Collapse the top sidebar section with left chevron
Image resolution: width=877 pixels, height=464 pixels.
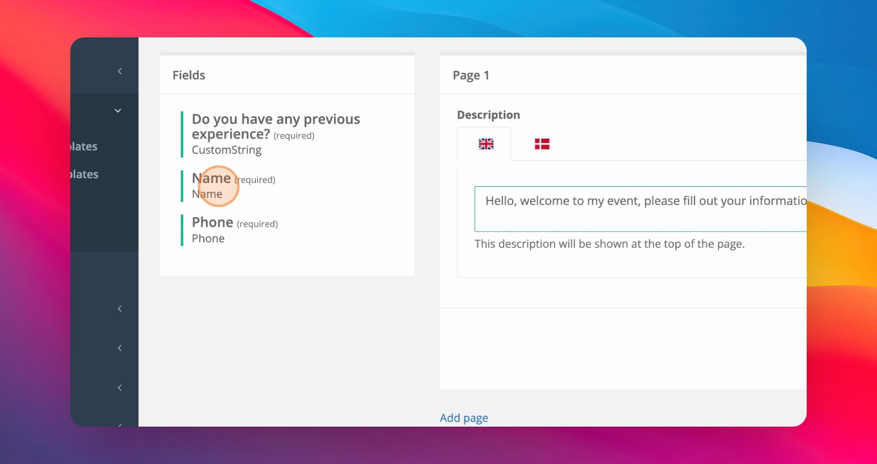(119, 72)
